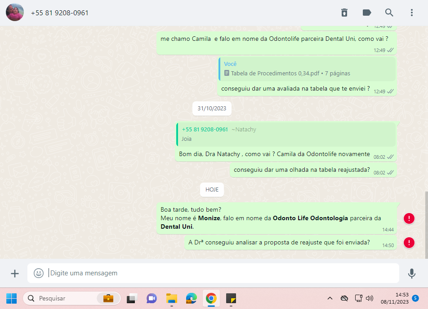Open Sticky Notes from the taskbar
Screen dimensions: 428x309
click(231, 298)
